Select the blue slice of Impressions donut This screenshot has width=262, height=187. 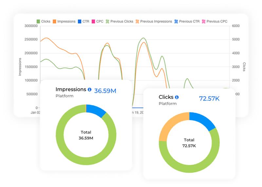pyautogui.click(x=96, y=110)
